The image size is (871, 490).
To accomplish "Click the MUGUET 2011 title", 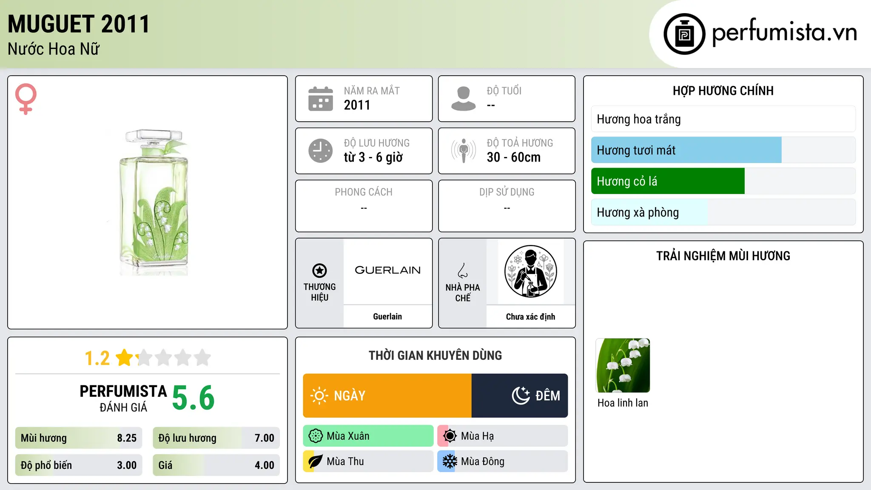I will coord(79,24).
